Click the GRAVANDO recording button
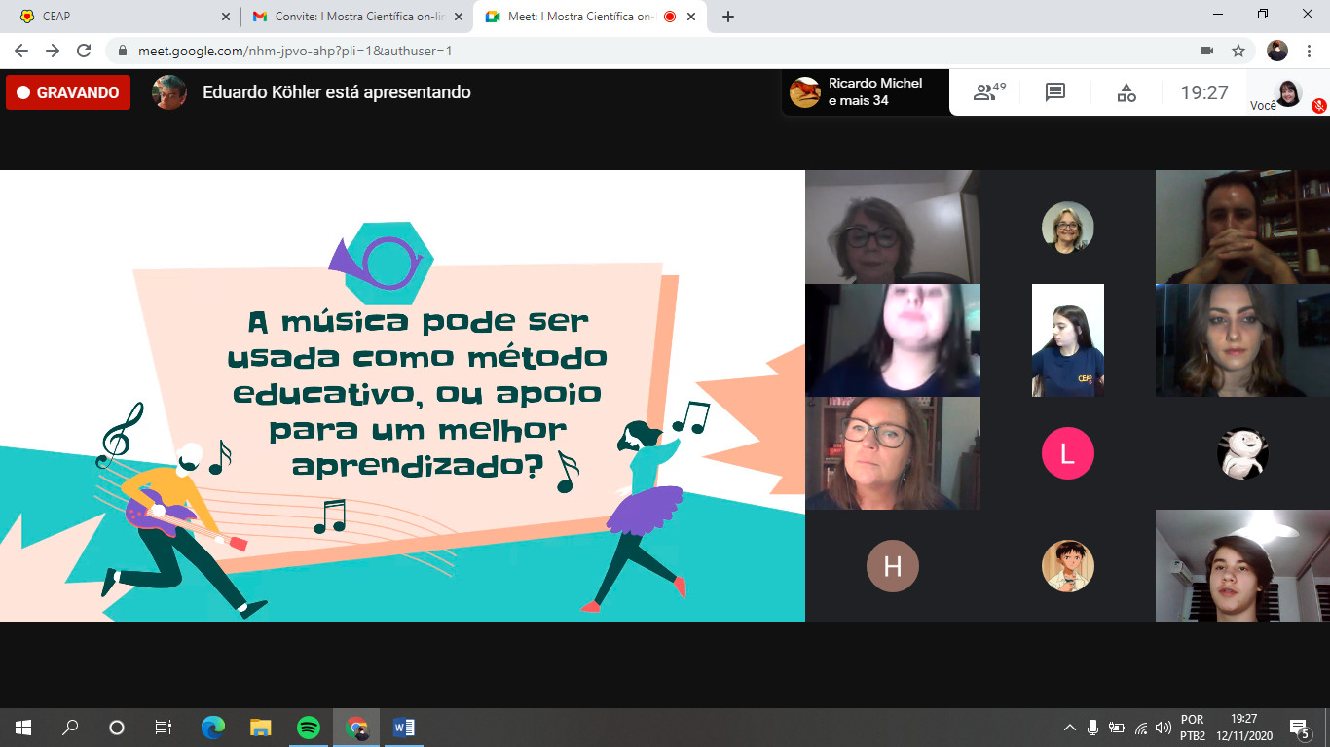This screenshot has width=1330, height=747. pos(68,92)
